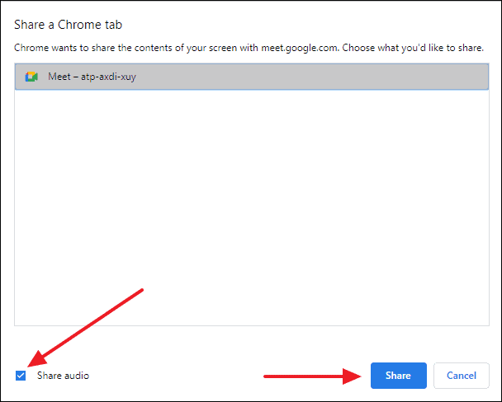Select the Meet – atp-axdi-xuy tab entry
Viewport: 502px width, 402px height.
[252, 77]
